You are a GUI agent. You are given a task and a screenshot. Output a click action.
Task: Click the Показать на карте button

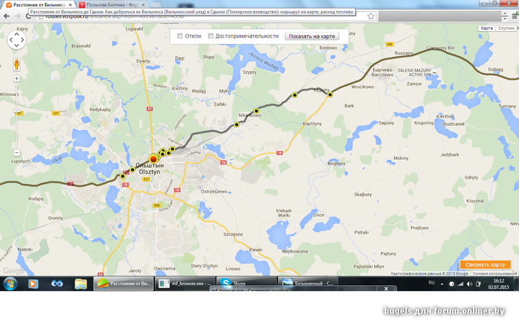(x=312, y=36)
